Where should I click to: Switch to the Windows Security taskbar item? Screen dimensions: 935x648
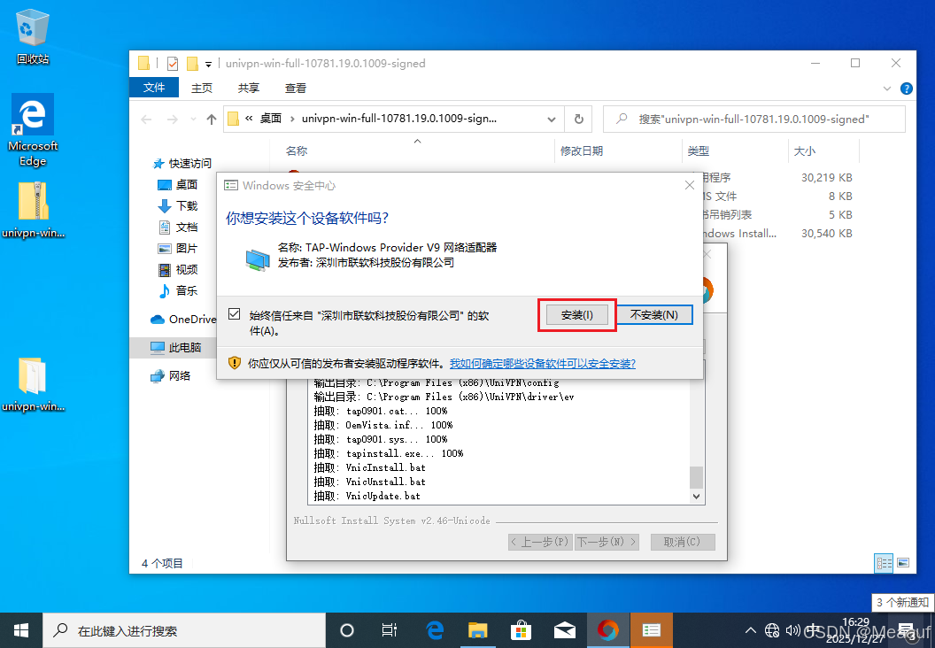(x=651, y=630)
